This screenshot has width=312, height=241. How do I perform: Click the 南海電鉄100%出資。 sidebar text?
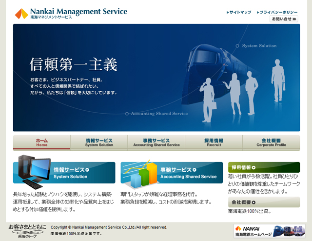coord(249,211)
